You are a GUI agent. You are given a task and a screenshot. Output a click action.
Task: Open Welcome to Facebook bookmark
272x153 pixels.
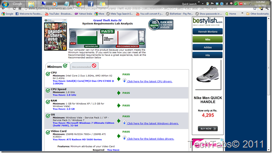(x=29, y=13)
